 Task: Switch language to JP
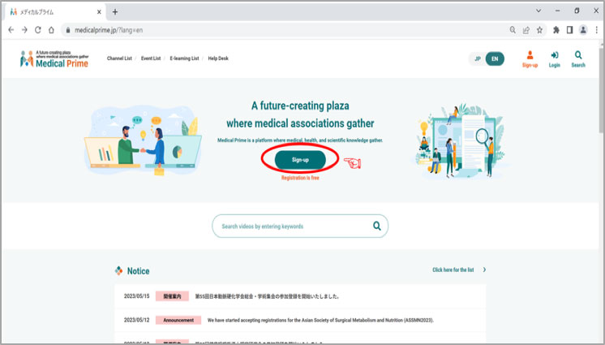click(478, 58)
